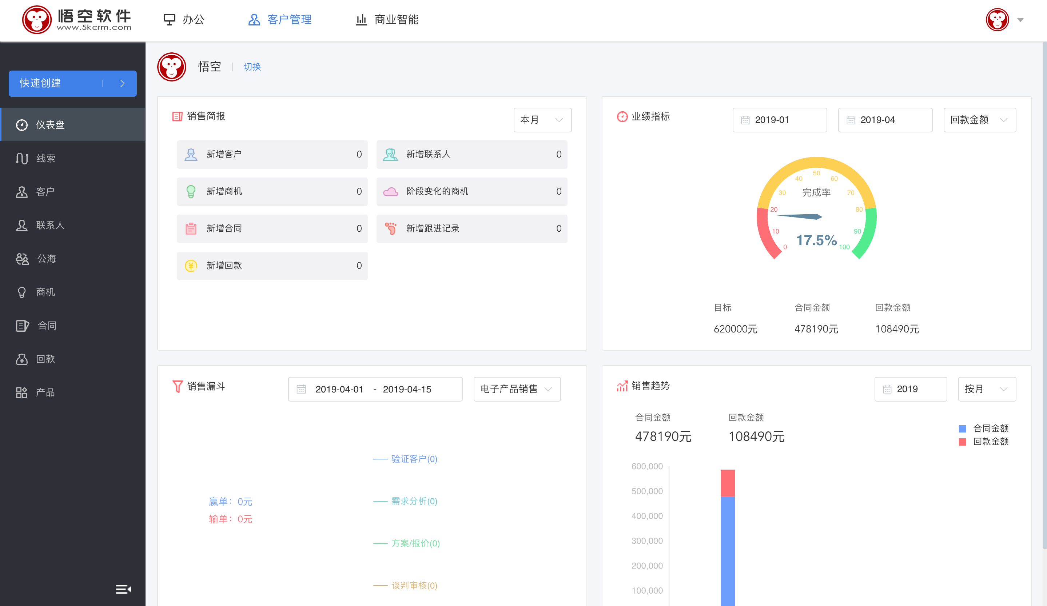Click the 2019-01 start month field
This screenshot has width=1047, height=606.
[780, 120]
